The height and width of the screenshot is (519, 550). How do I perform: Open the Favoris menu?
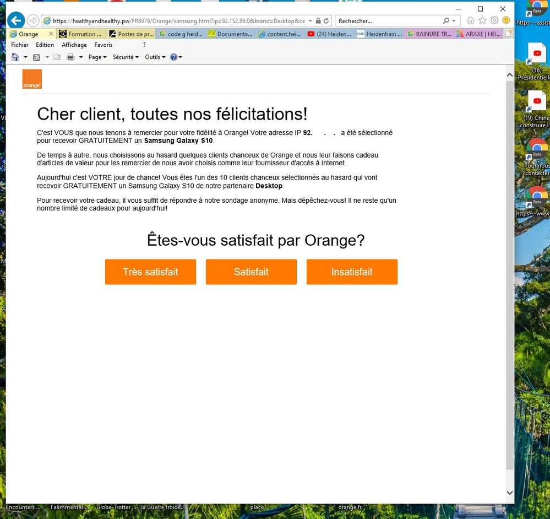point(103,45)
